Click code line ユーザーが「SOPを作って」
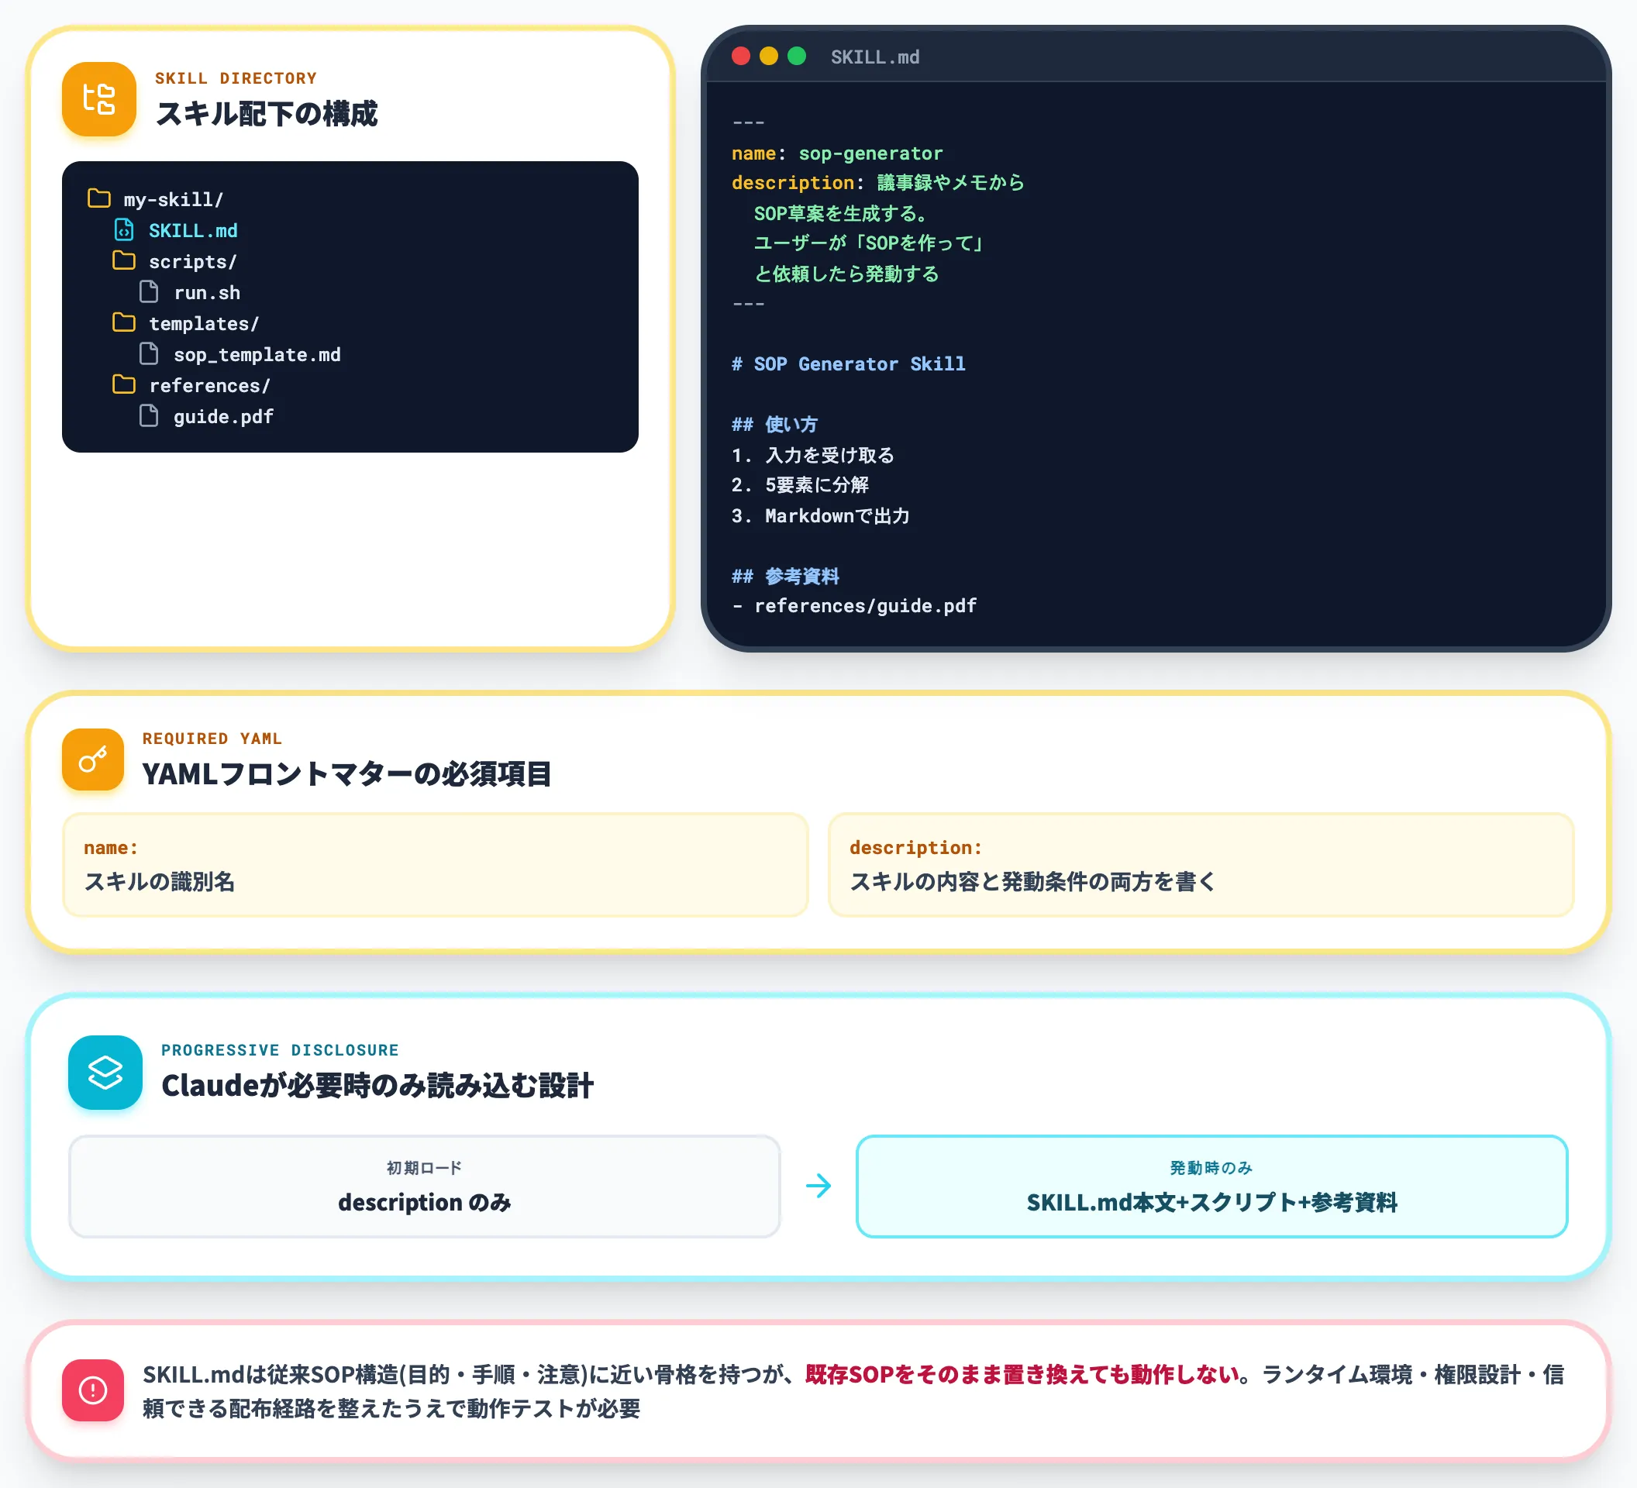 (869, 243)
